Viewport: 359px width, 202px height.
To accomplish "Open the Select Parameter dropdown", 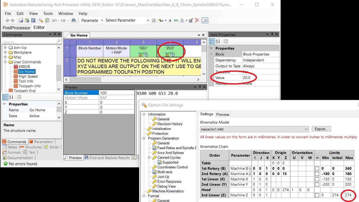I will pos(148,20).
